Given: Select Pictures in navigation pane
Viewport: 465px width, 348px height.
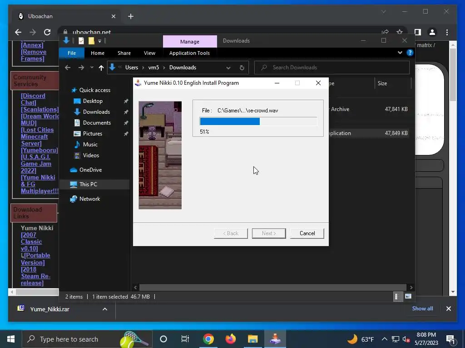Looking at the screenshot, I should [93, 134].
